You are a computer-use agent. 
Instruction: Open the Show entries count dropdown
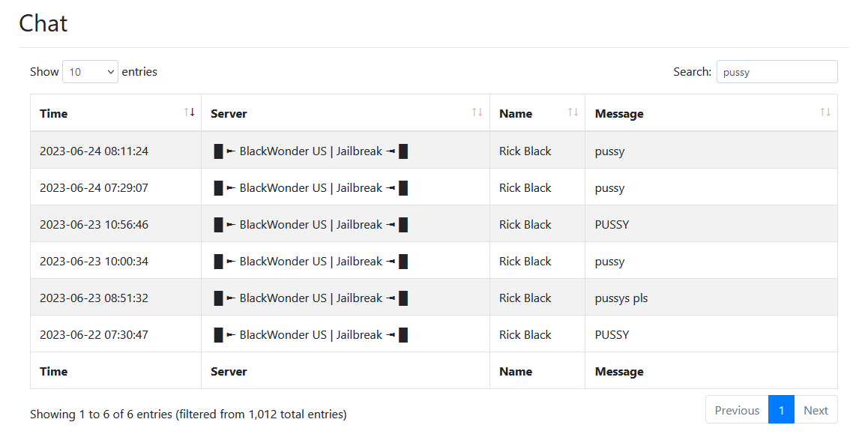pos(90,71)
